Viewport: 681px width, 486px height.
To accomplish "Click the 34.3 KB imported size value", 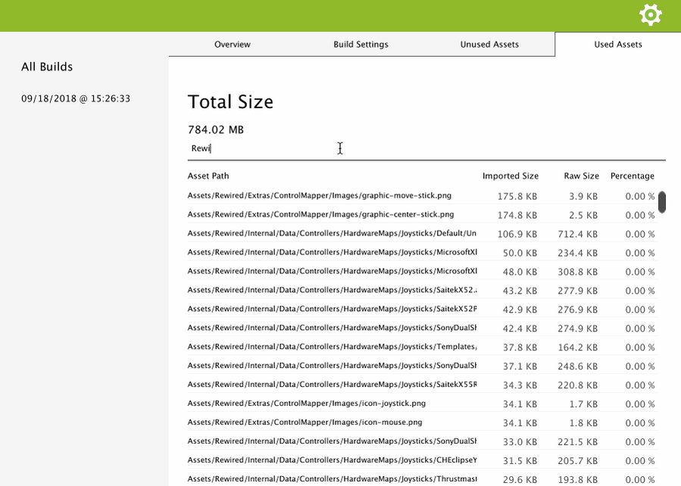I will 520,385.
